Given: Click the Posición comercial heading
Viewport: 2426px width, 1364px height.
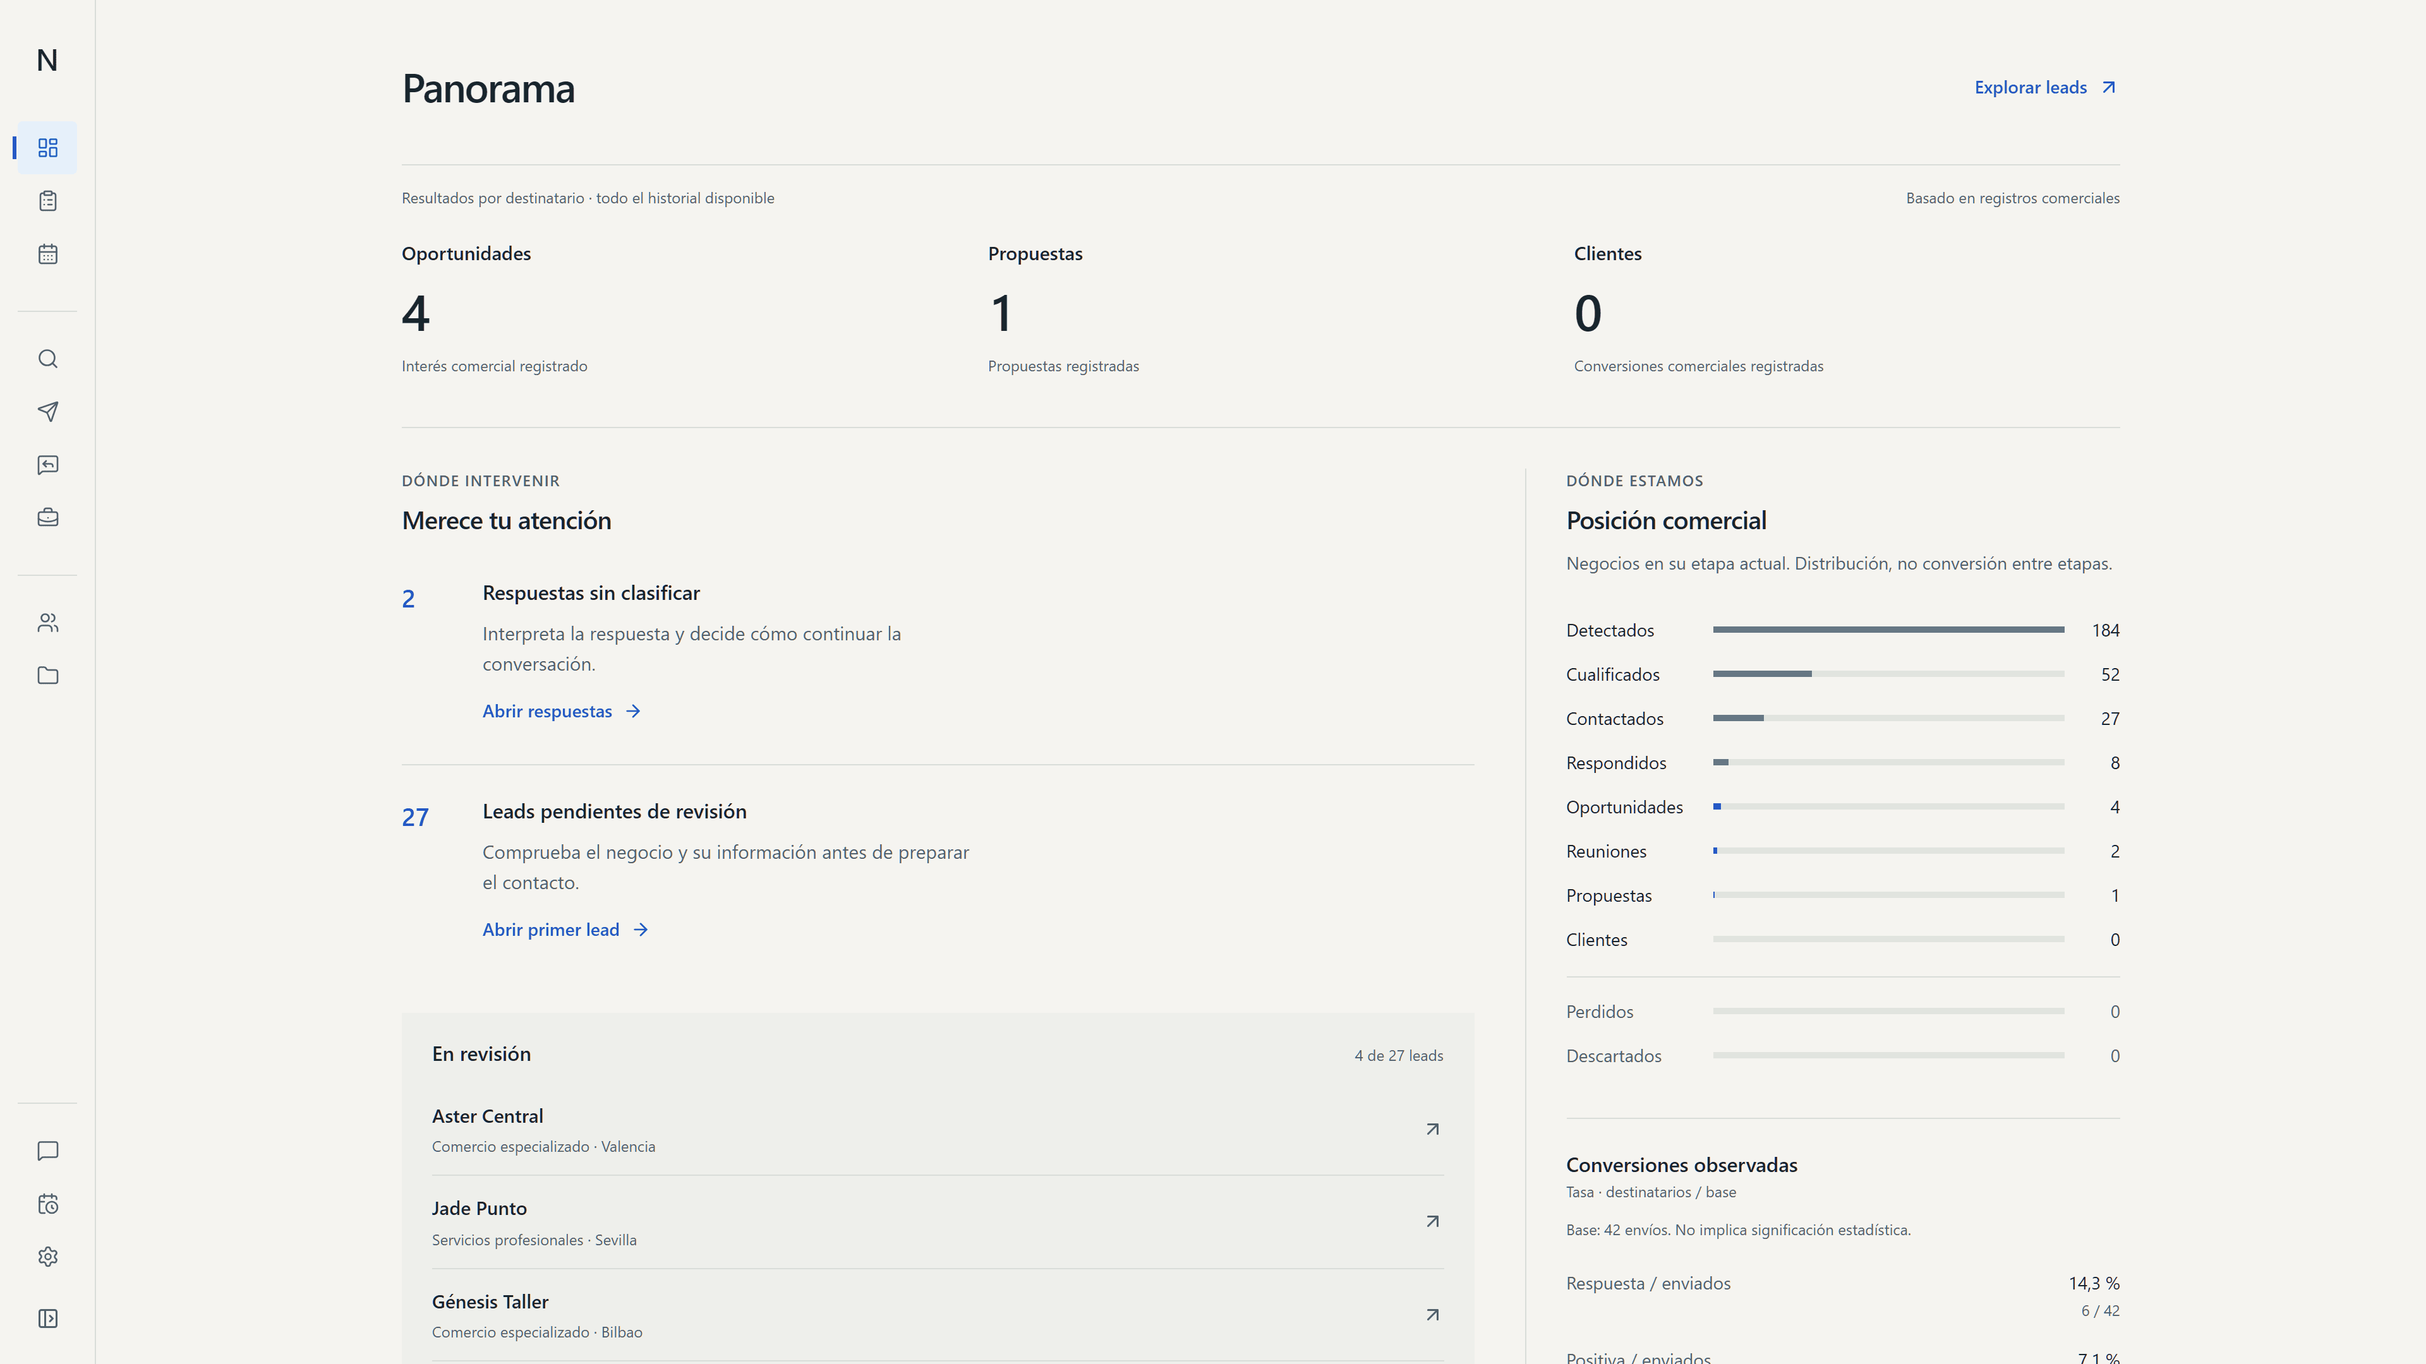Looking at the screenshot, I should tap(1666, 520).
